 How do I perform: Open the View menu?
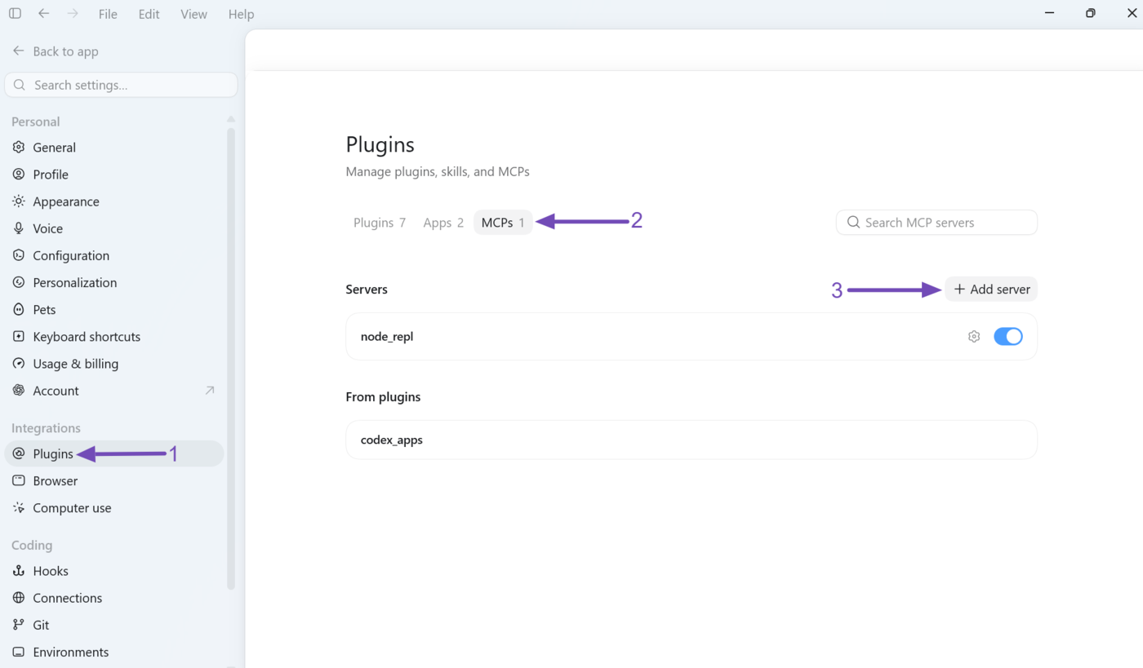coord(193,14)
